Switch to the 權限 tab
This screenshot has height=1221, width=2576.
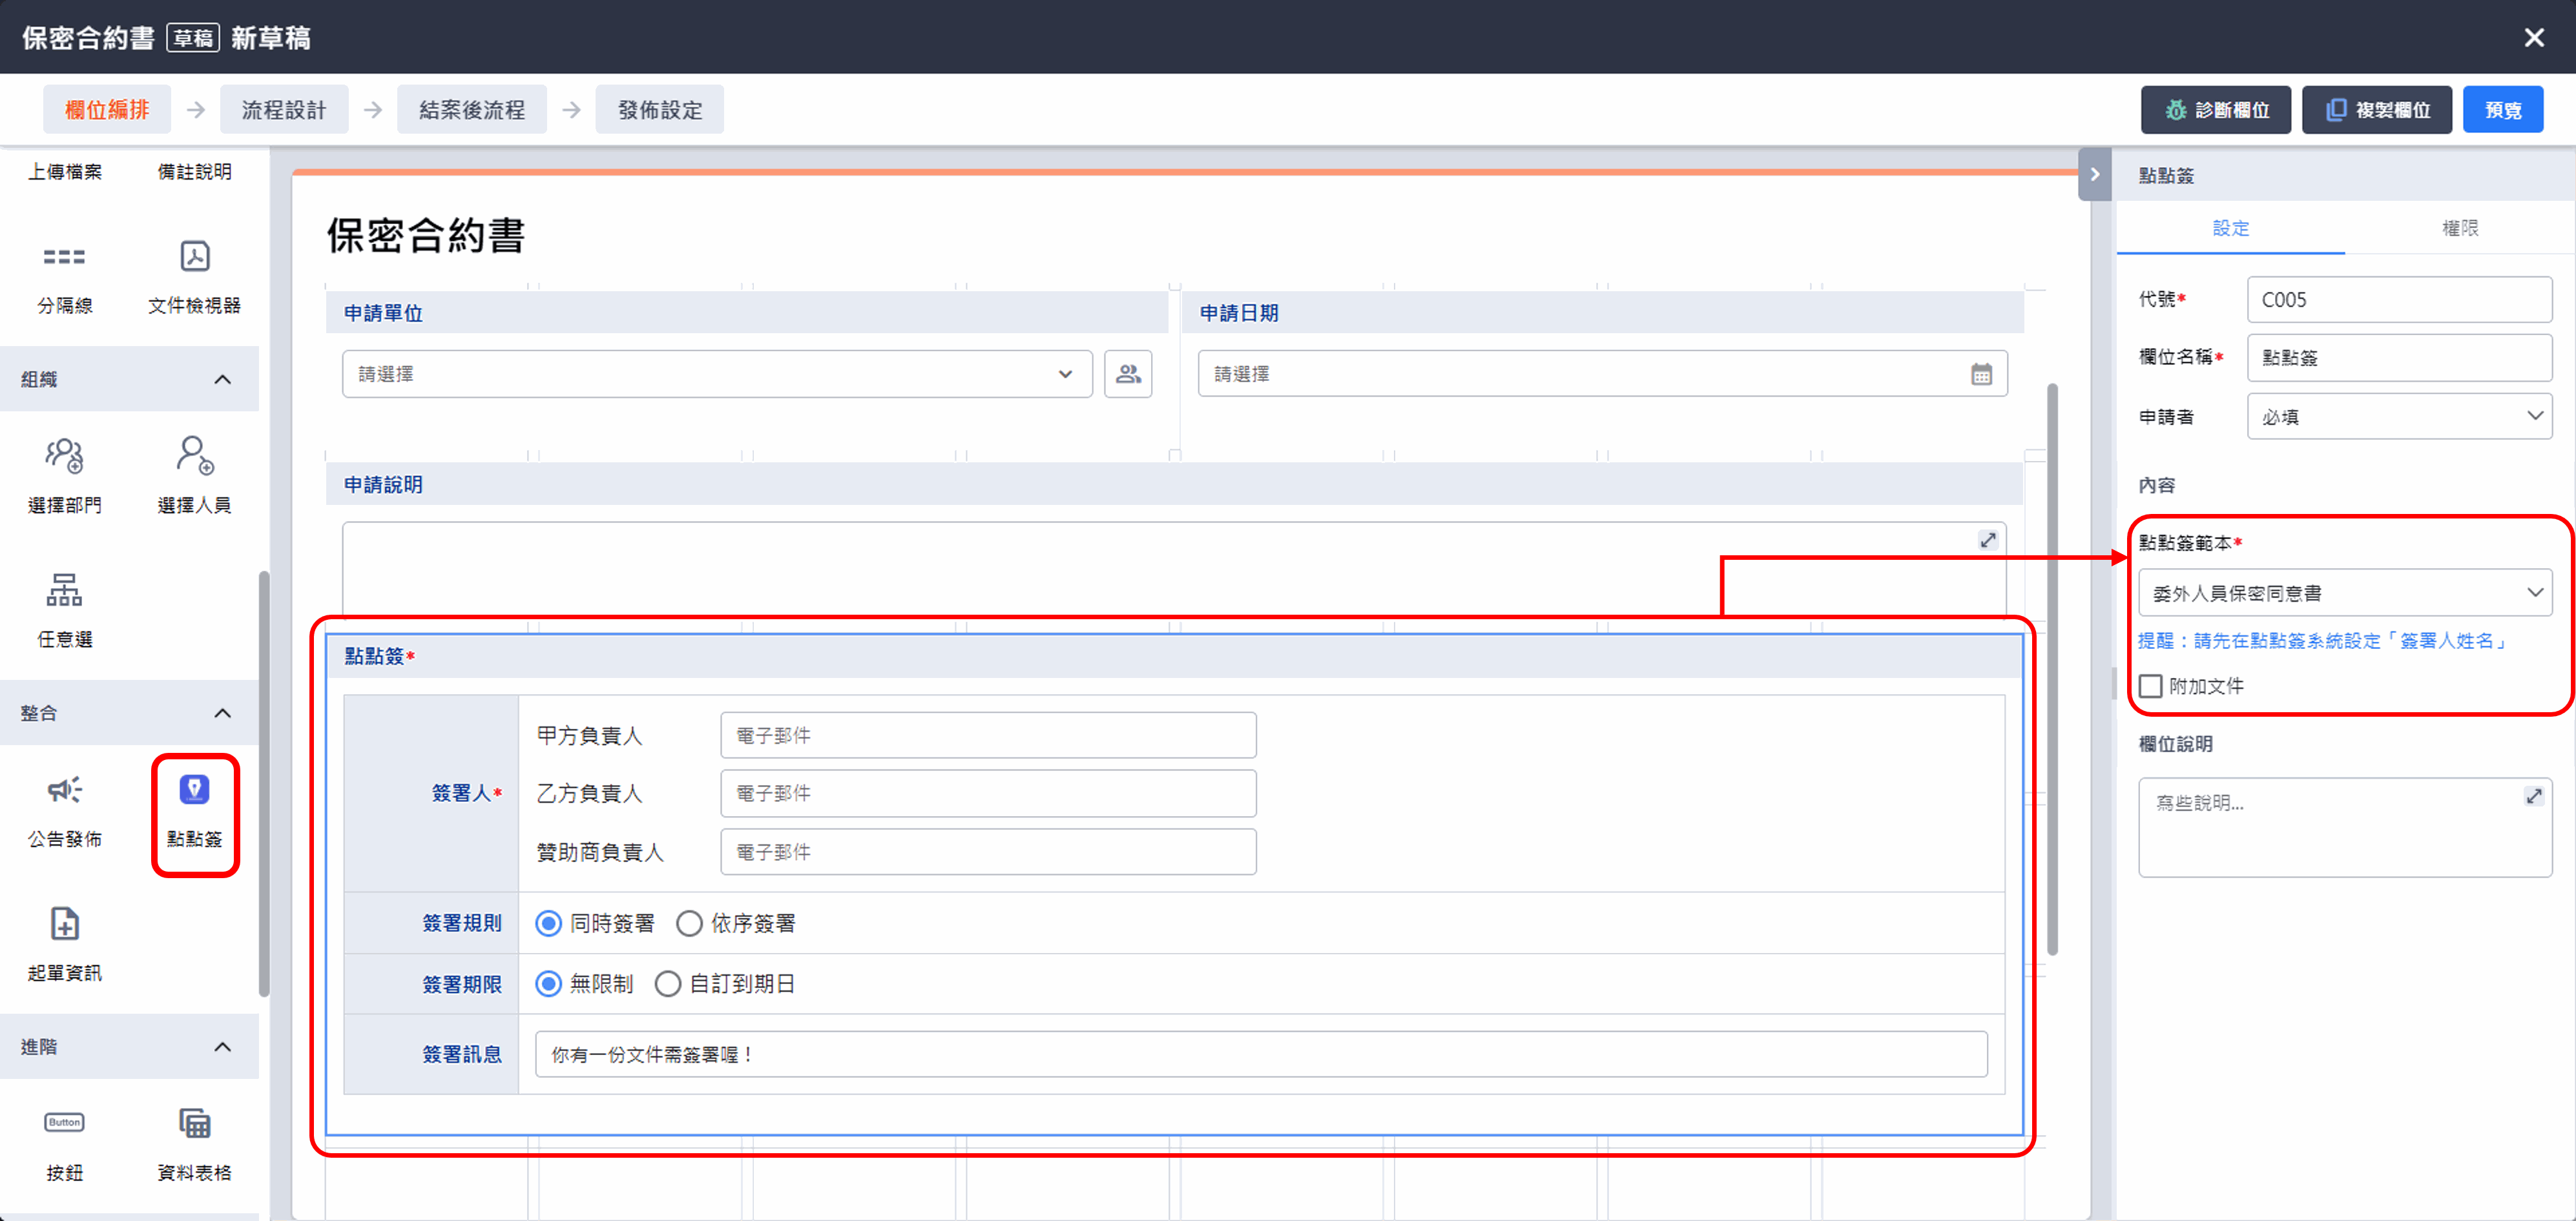2459,228
